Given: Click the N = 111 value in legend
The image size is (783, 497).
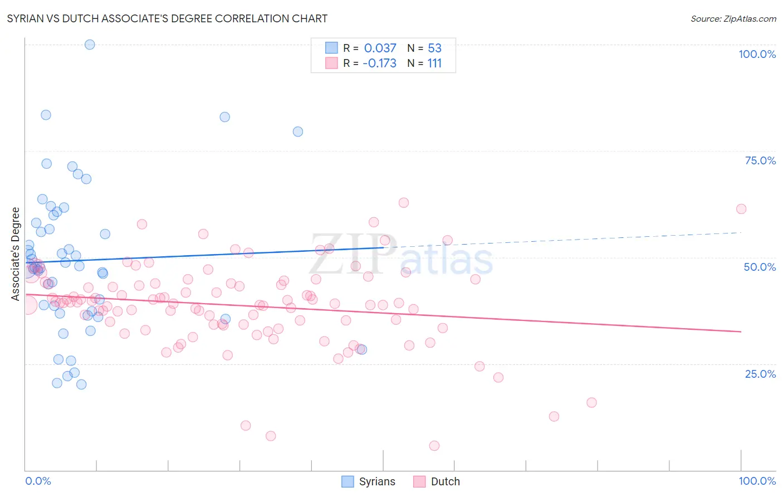Looking at the screenshot, I should tap(424, 63).
